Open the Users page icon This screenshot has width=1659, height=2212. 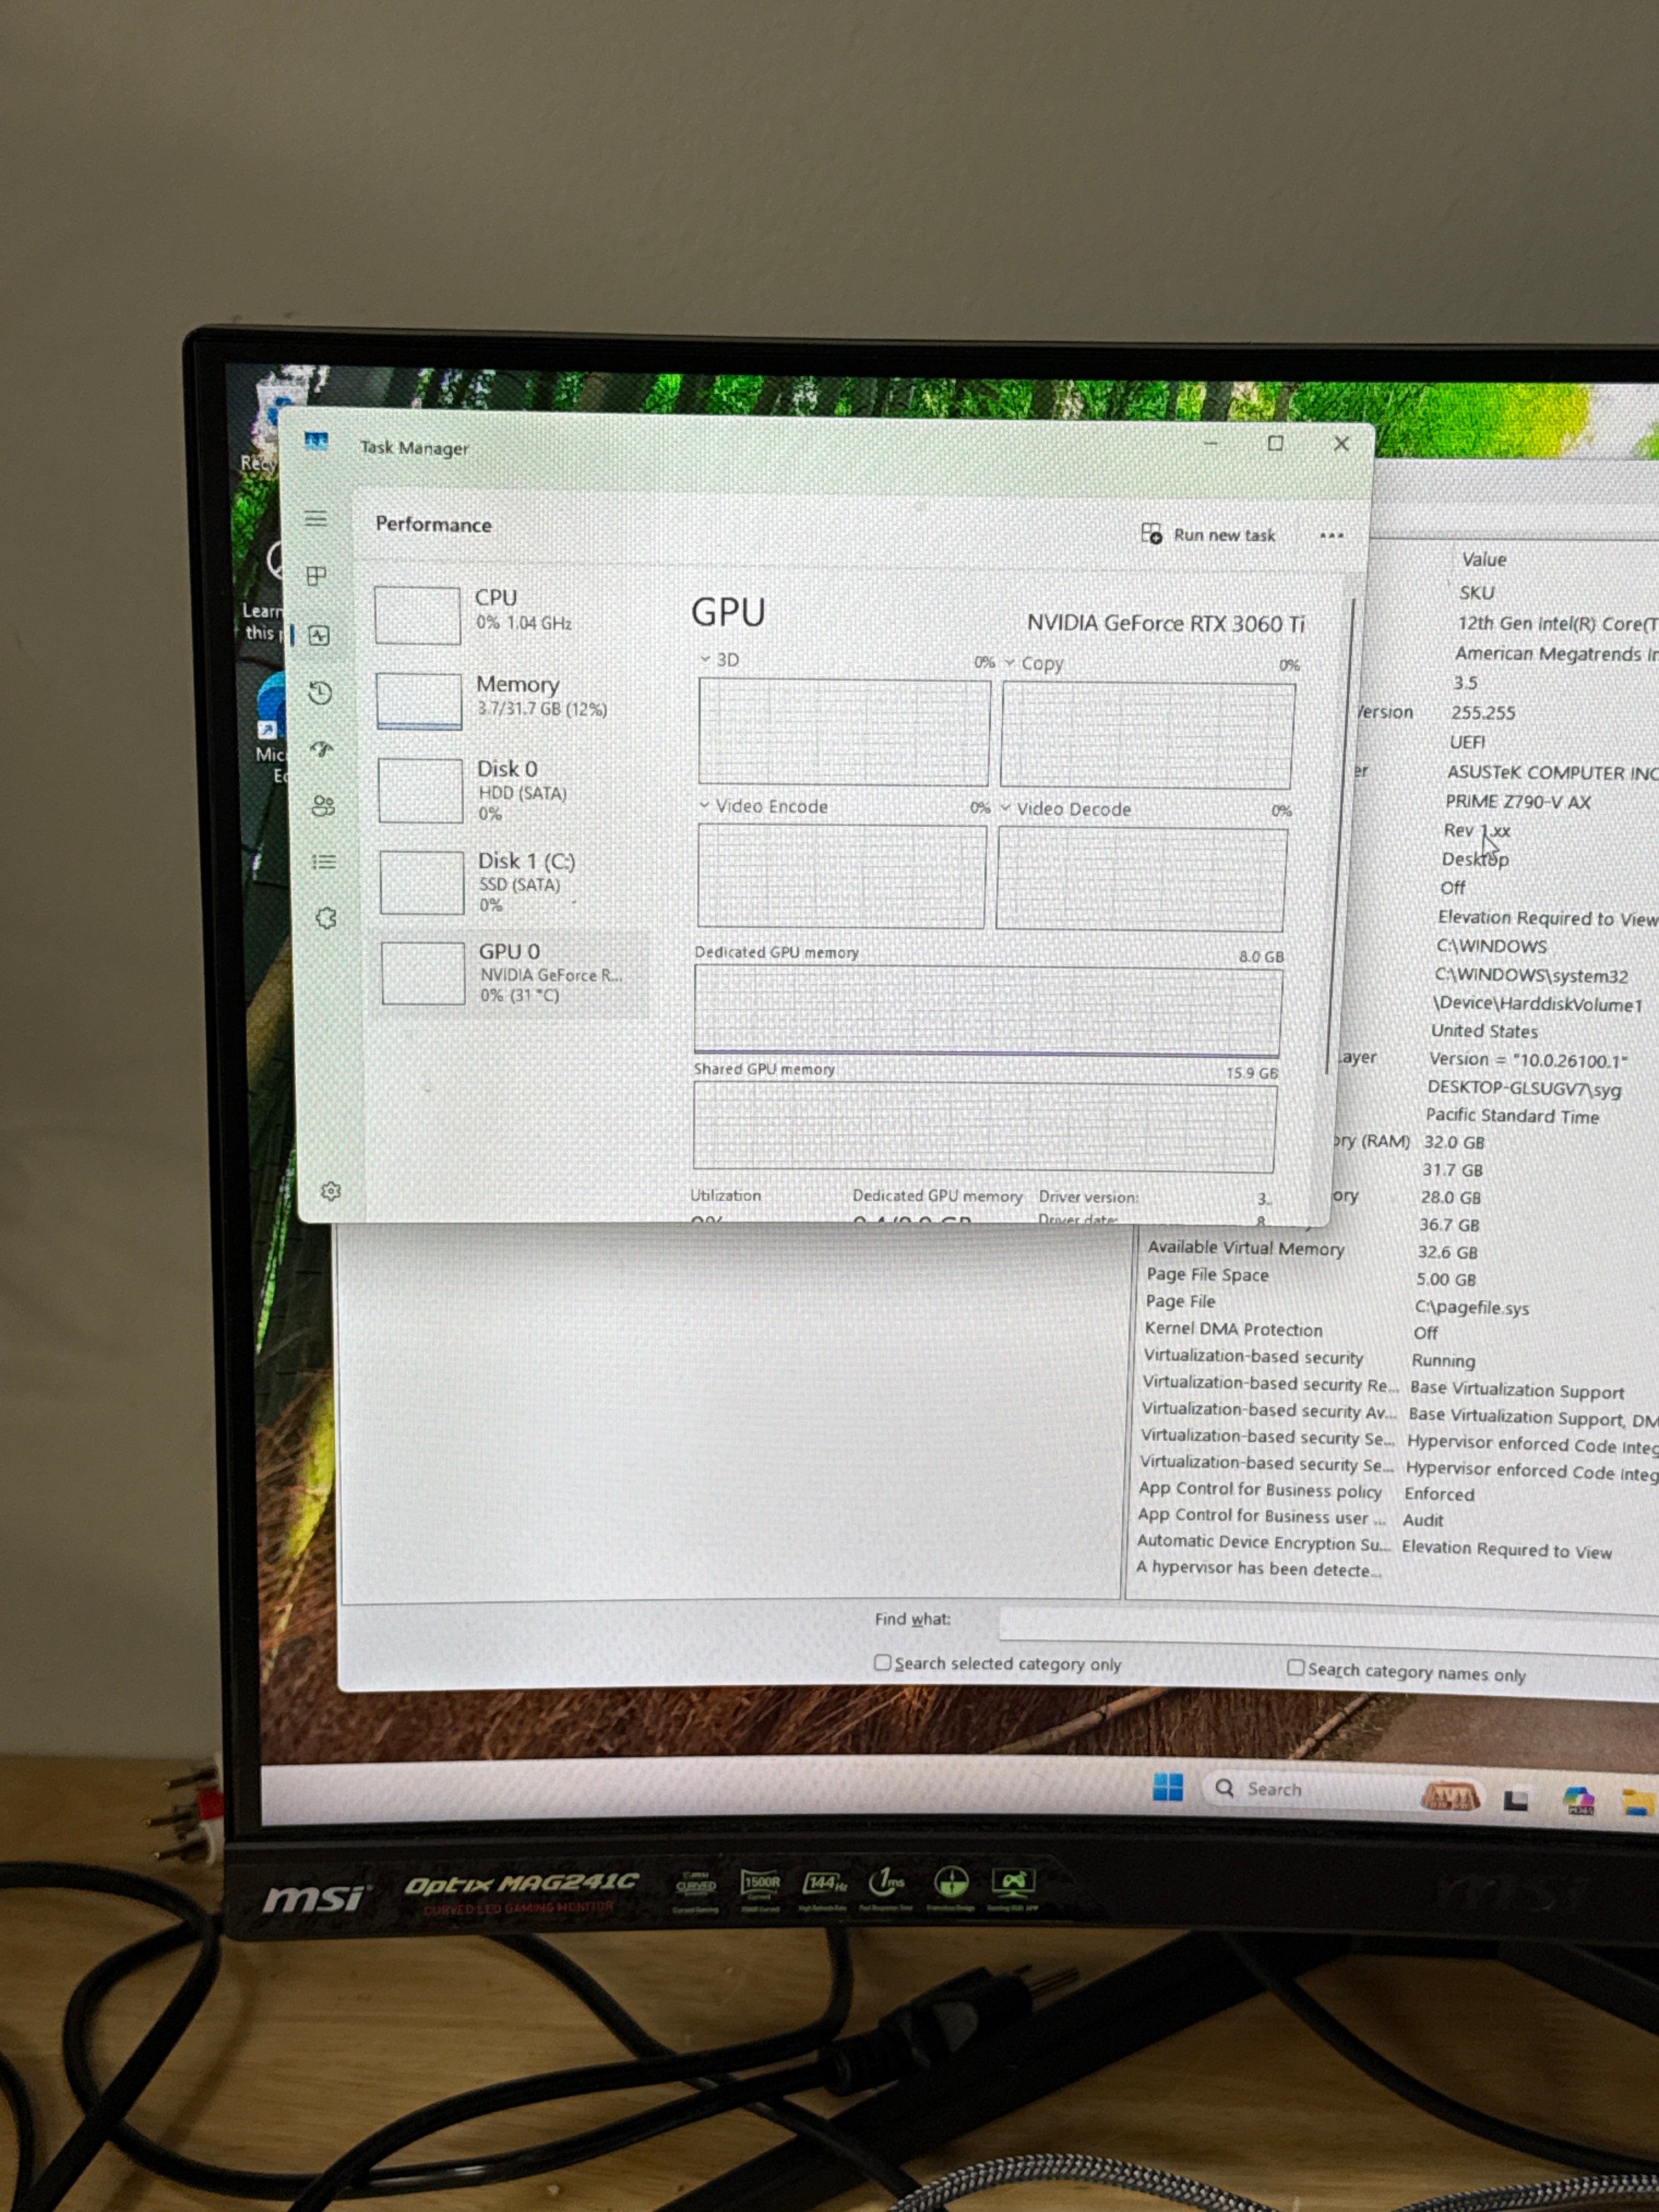coord(322,805)
